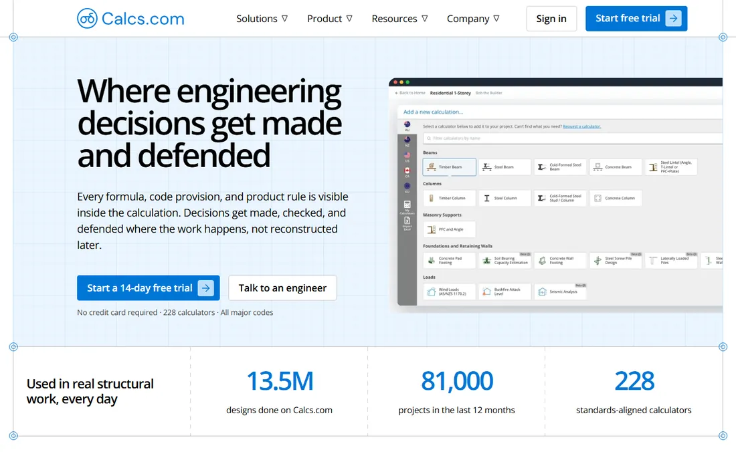
Task: Choose the Timber Beam calculator
Action: coord(449,167)
